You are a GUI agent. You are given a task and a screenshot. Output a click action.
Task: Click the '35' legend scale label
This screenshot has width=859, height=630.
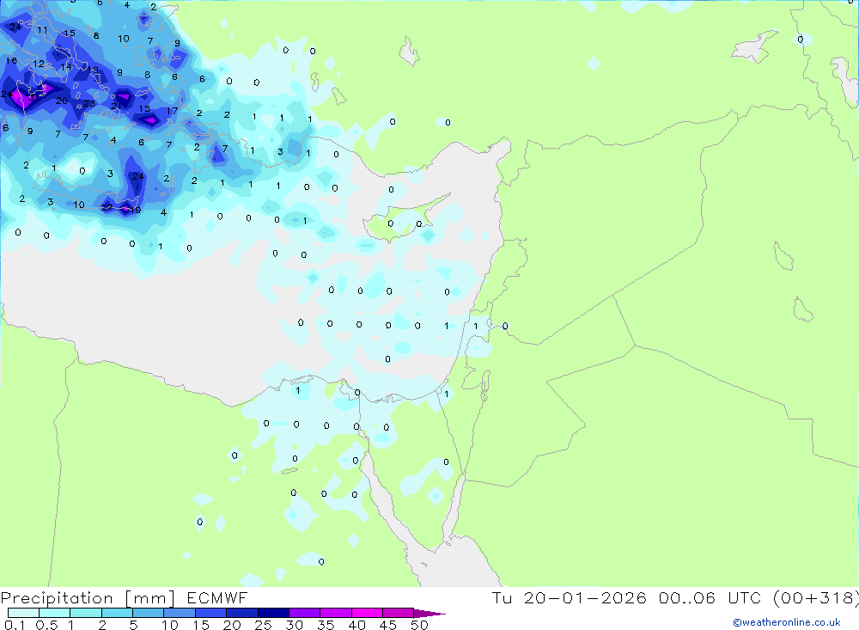coord(326,625)
